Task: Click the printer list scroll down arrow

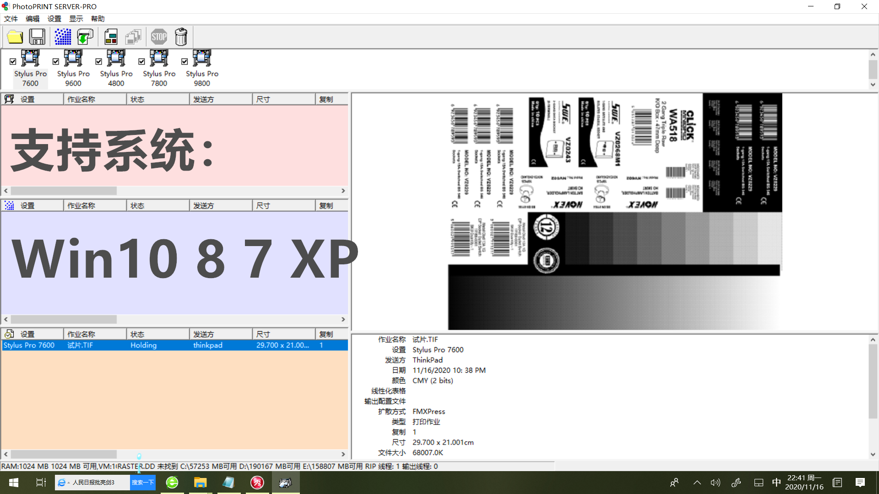Action: (x=873, y=84)
